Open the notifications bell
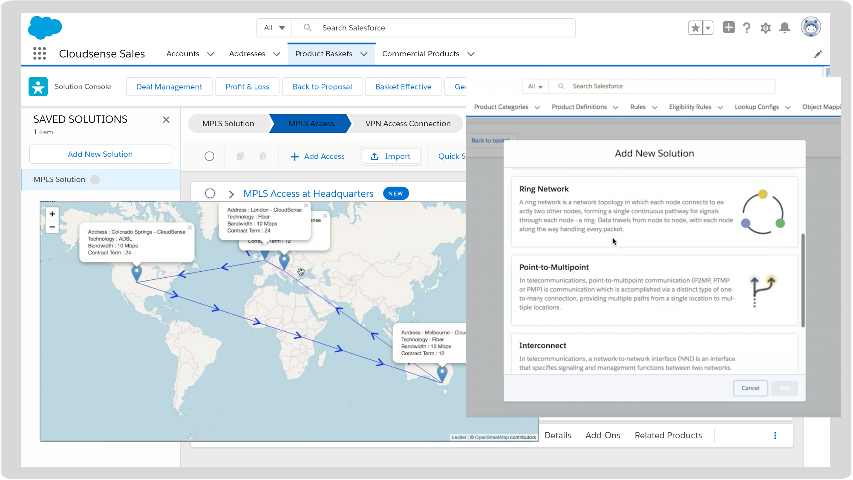 [x=784, y=27]
